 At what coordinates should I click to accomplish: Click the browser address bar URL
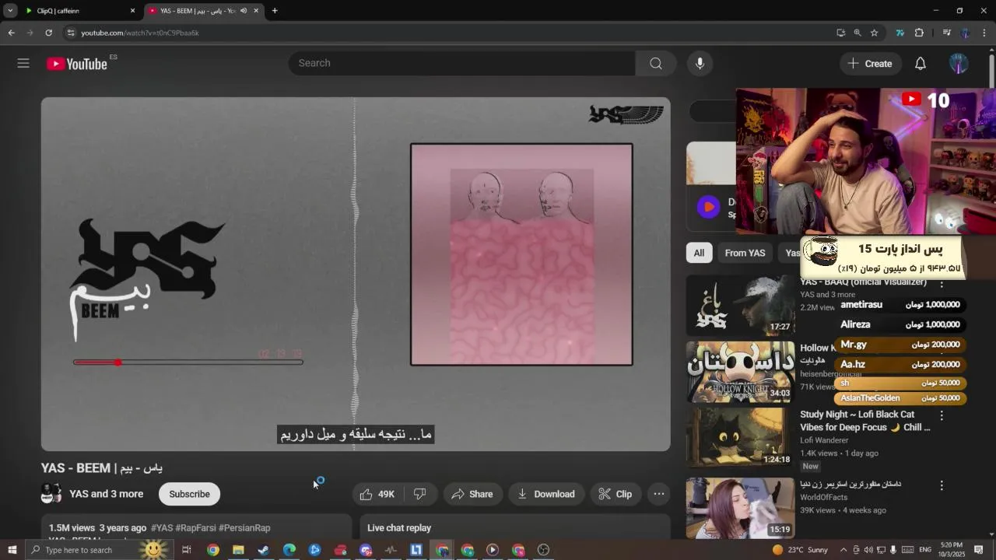(x=140, y=33)
